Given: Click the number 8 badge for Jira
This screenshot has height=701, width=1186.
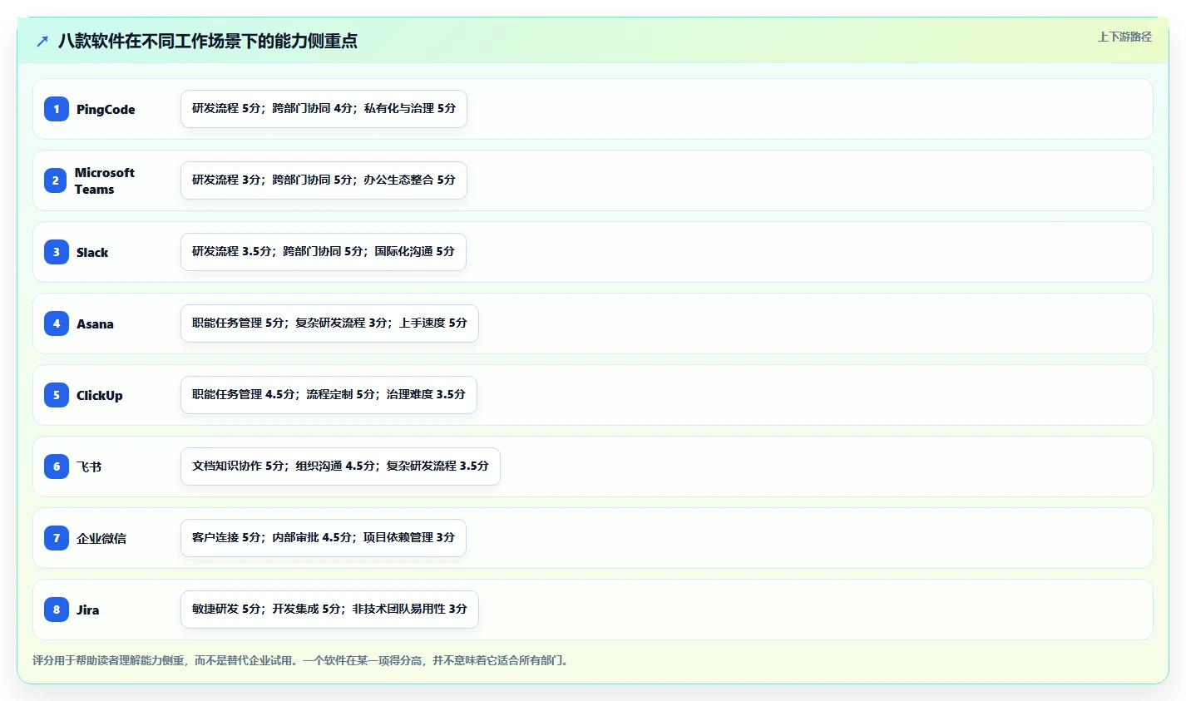Looking at the screenshot, I should tap(57, 610).
